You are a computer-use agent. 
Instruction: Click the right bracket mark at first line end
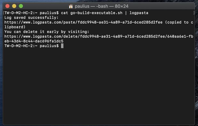[x=194, y=13]
